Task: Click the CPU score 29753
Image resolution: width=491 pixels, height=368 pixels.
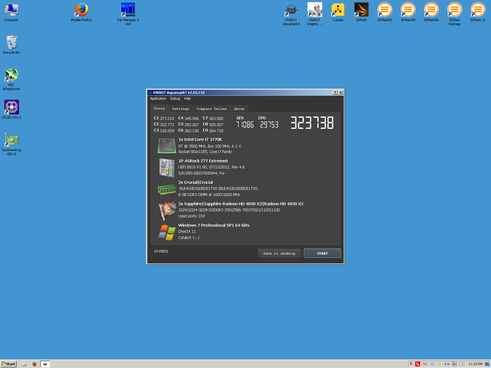Action: (269, 124)
